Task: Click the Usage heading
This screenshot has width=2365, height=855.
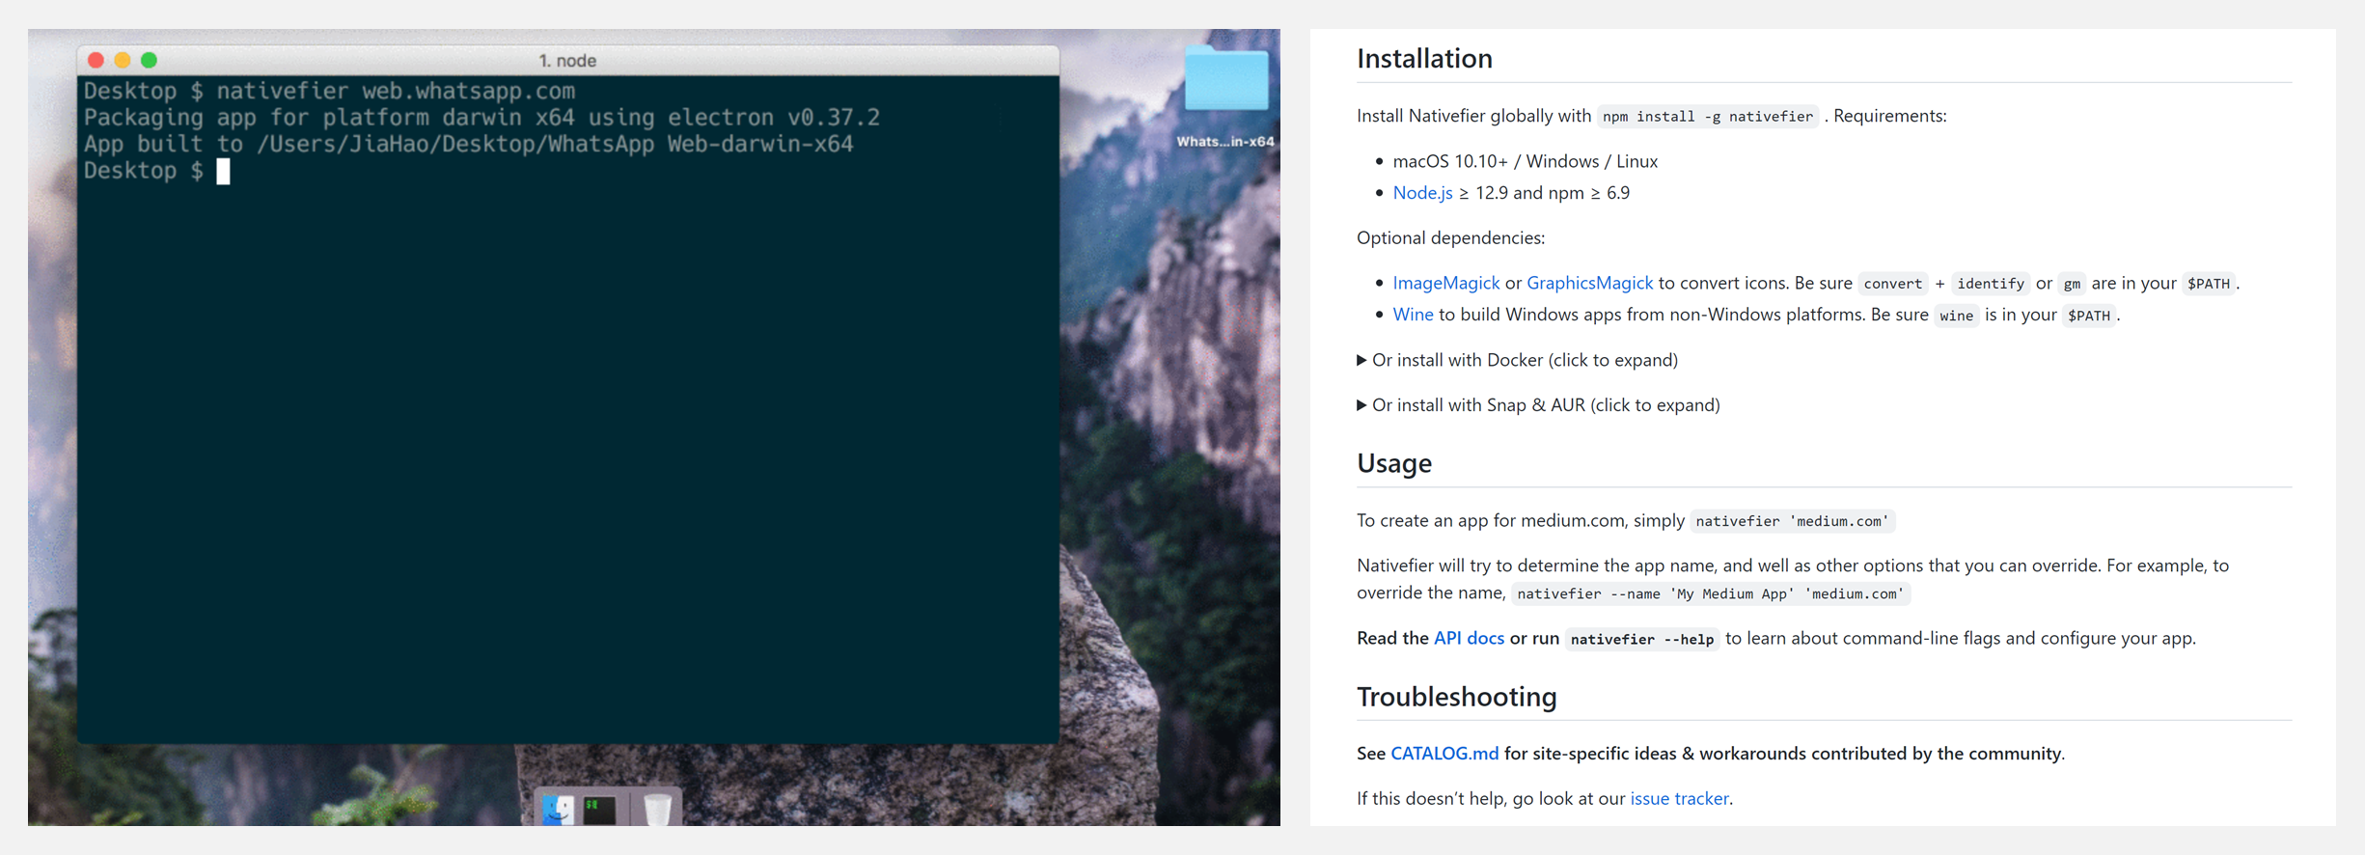Action: [x=1394, y=463]
